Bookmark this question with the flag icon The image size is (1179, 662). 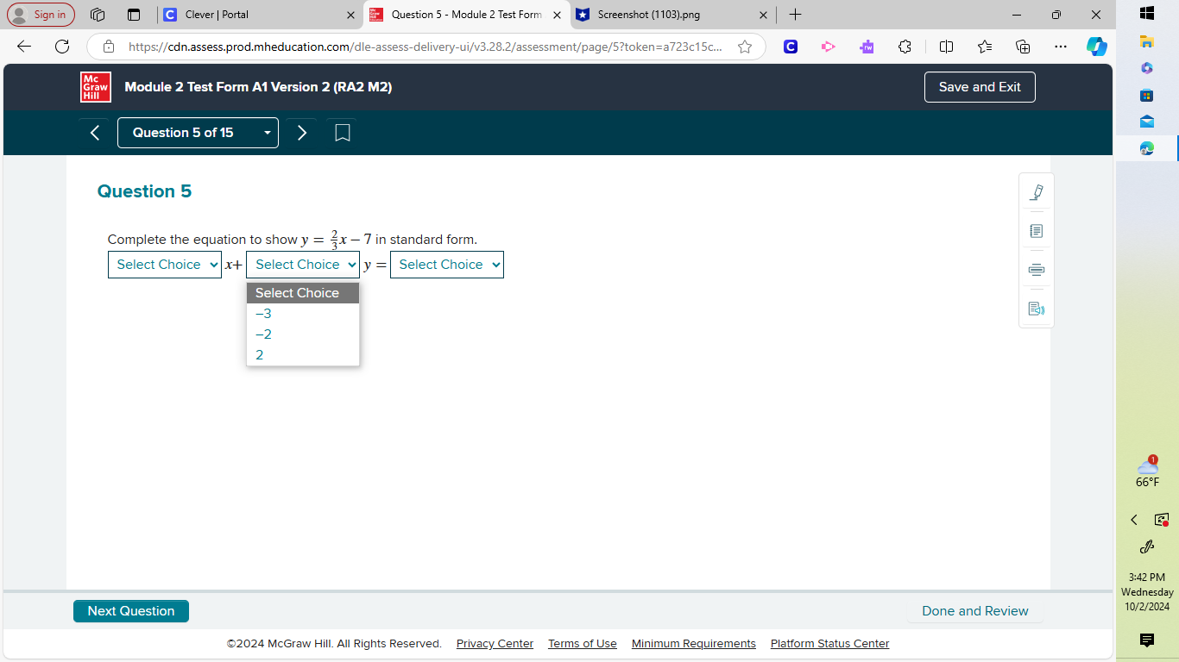[342, 133]
